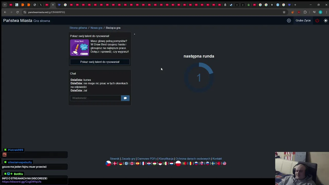Click the Grube Zycie username

pyautogui.click(x=303, y=21)
